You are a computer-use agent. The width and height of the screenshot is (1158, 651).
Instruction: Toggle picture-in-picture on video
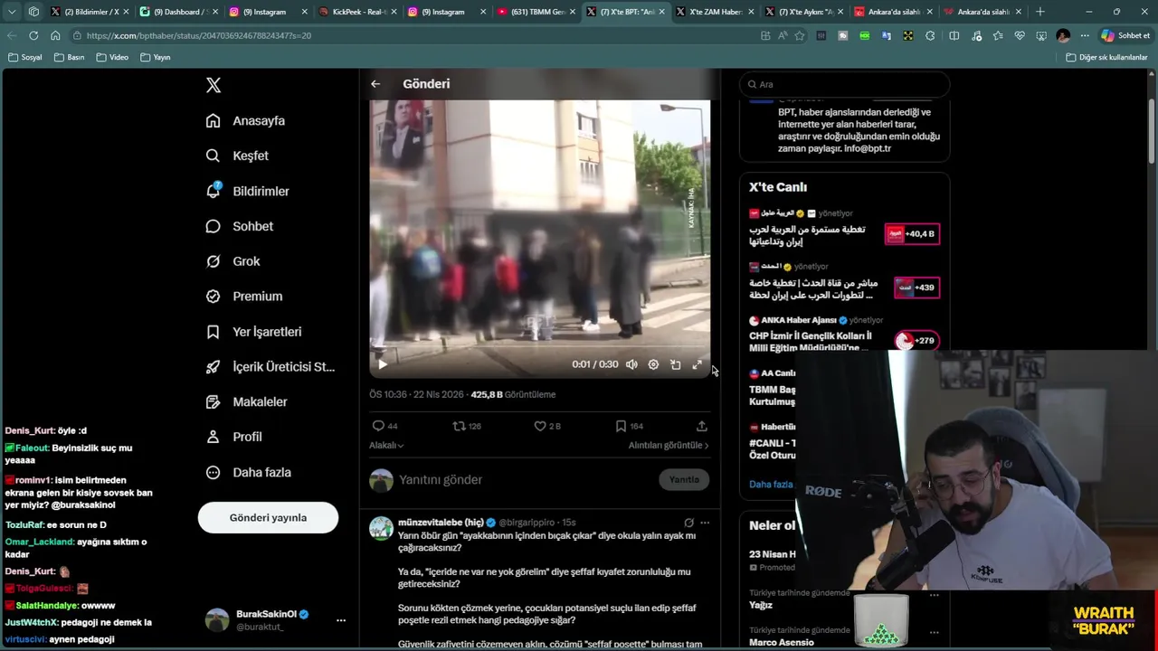(675, 364)
